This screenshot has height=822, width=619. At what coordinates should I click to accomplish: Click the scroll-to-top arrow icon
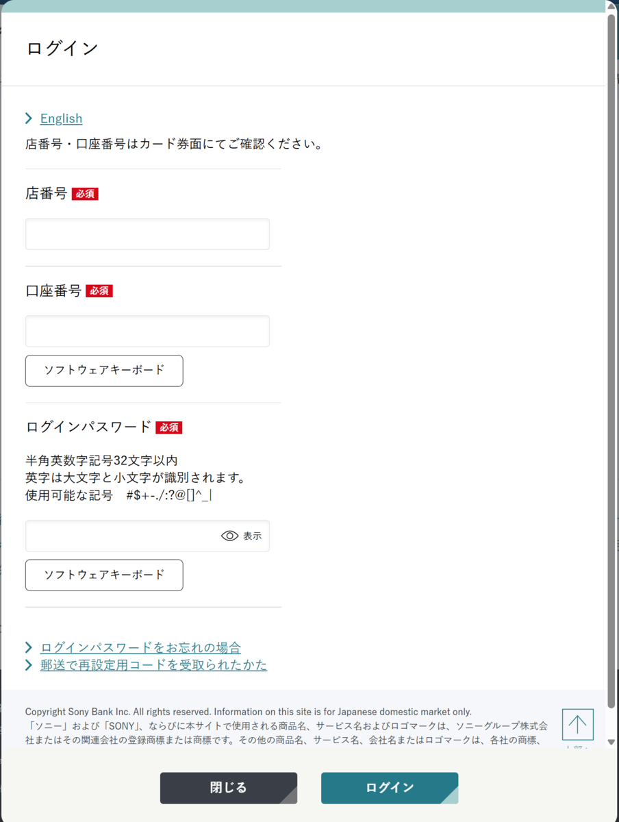point(577,724)
